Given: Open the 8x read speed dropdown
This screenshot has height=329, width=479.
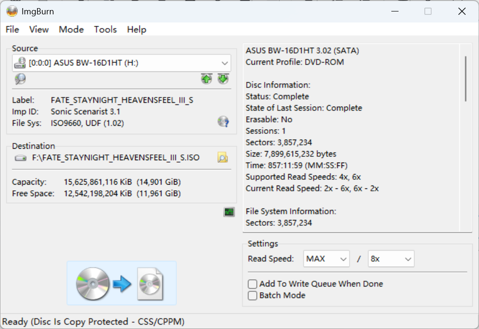Looking at the screenshot, I should tap(391, 259).
